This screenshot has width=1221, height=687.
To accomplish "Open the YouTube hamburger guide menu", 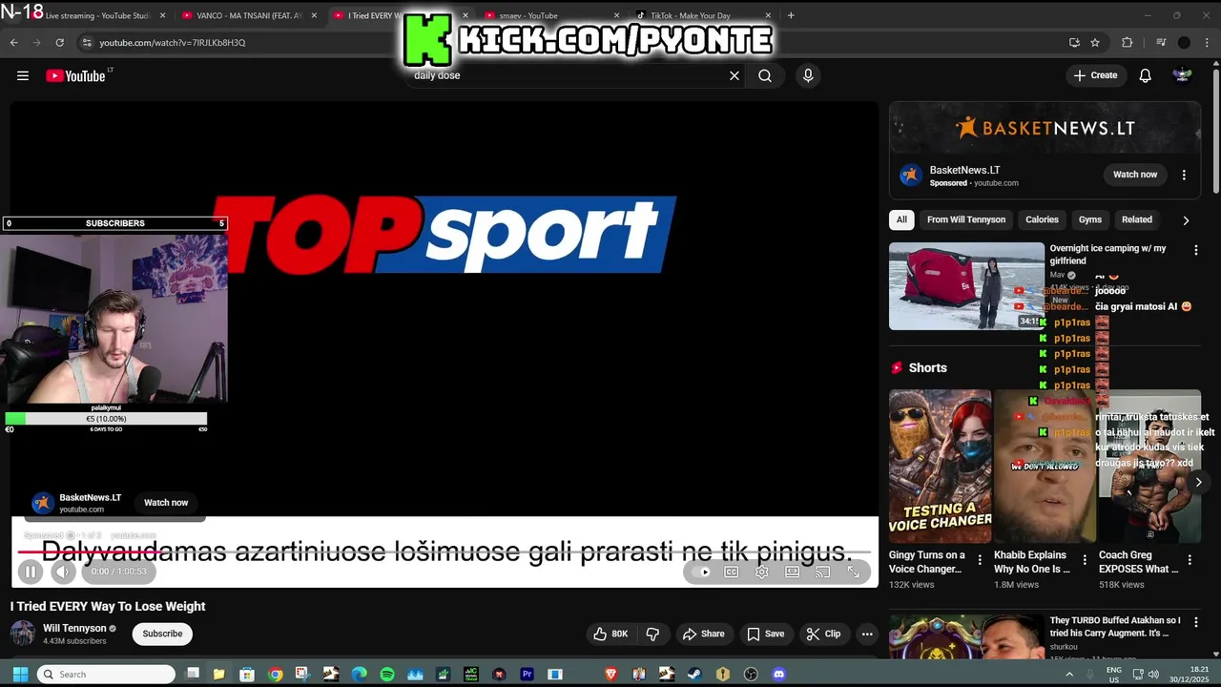I will 23,75.
